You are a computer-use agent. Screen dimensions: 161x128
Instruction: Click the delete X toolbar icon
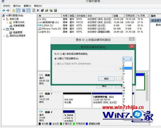coord(38,11)
